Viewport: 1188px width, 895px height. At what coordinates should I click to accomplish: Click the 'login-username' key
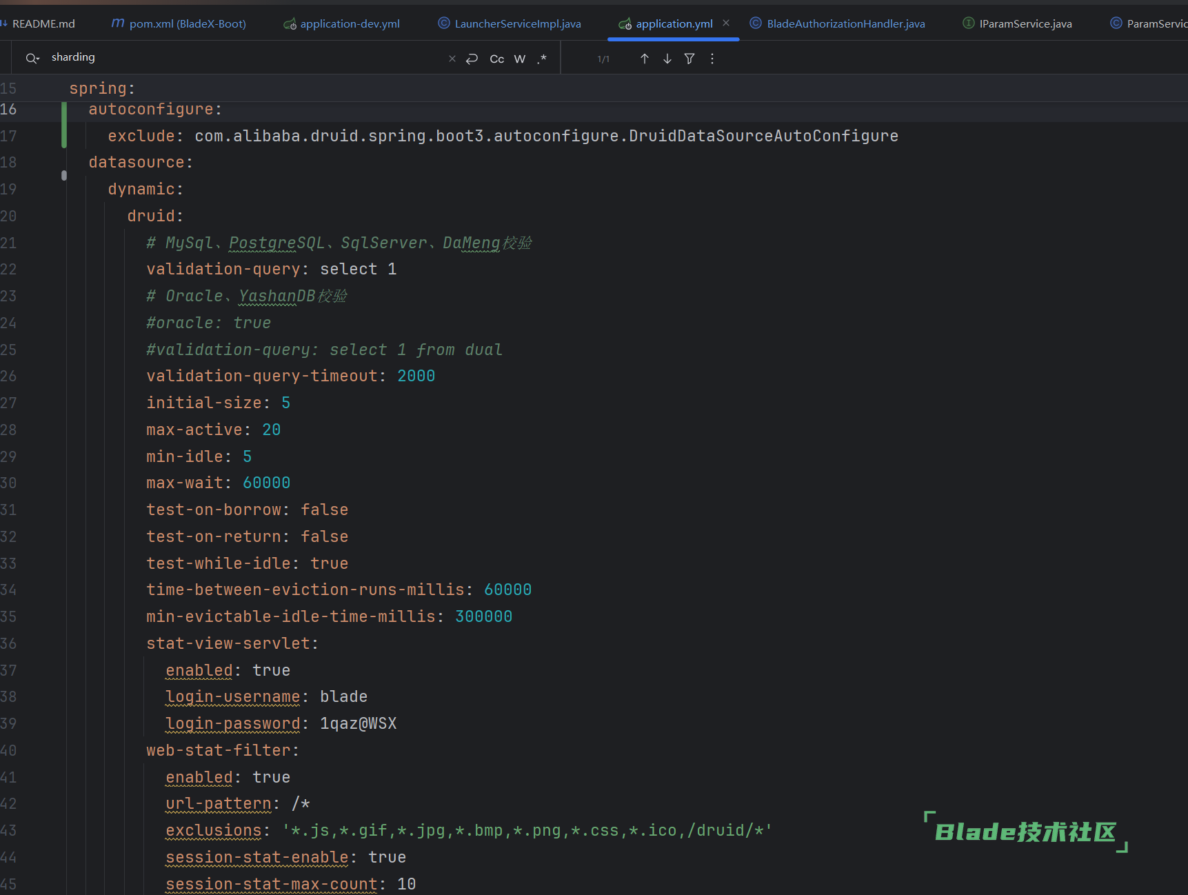tap(232, 696)
